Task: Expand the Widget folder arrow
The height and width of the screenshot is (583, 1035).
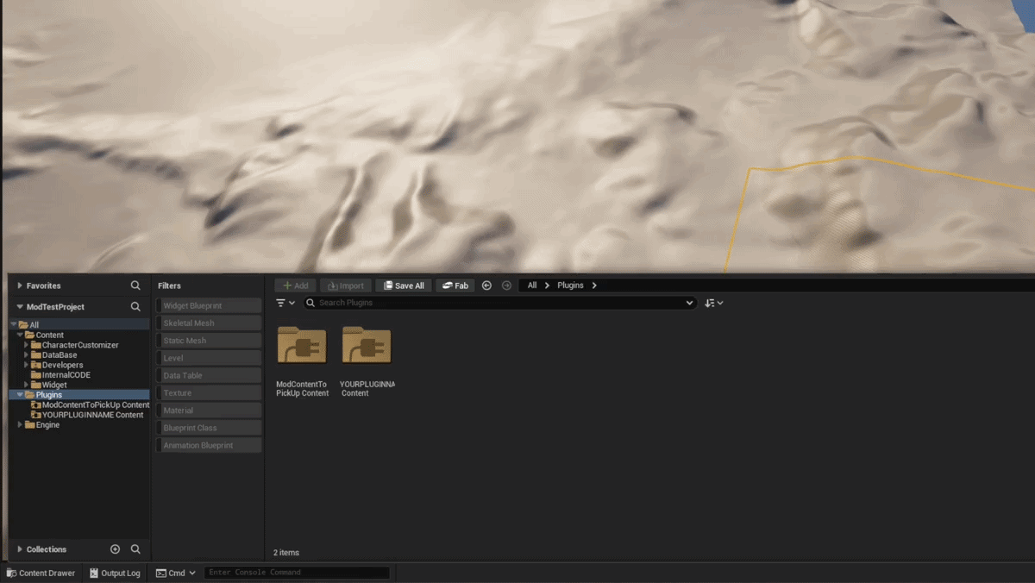Action: 26,385
